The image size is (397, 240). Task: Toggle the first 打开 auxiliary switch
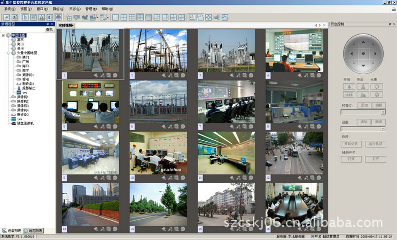(x=348, y=159)
